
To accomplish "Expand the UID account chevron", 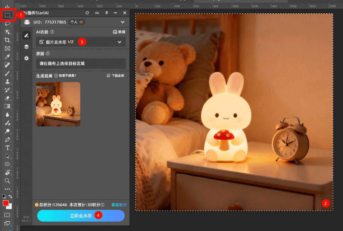I will (x=122, y=22).
